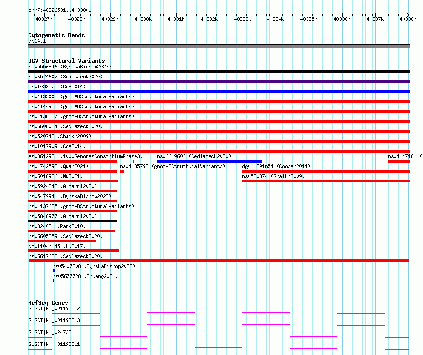This screenshot has width=423, height=355.
Task: Click the 40338k ruler tick label
Action: click(408, 19)
